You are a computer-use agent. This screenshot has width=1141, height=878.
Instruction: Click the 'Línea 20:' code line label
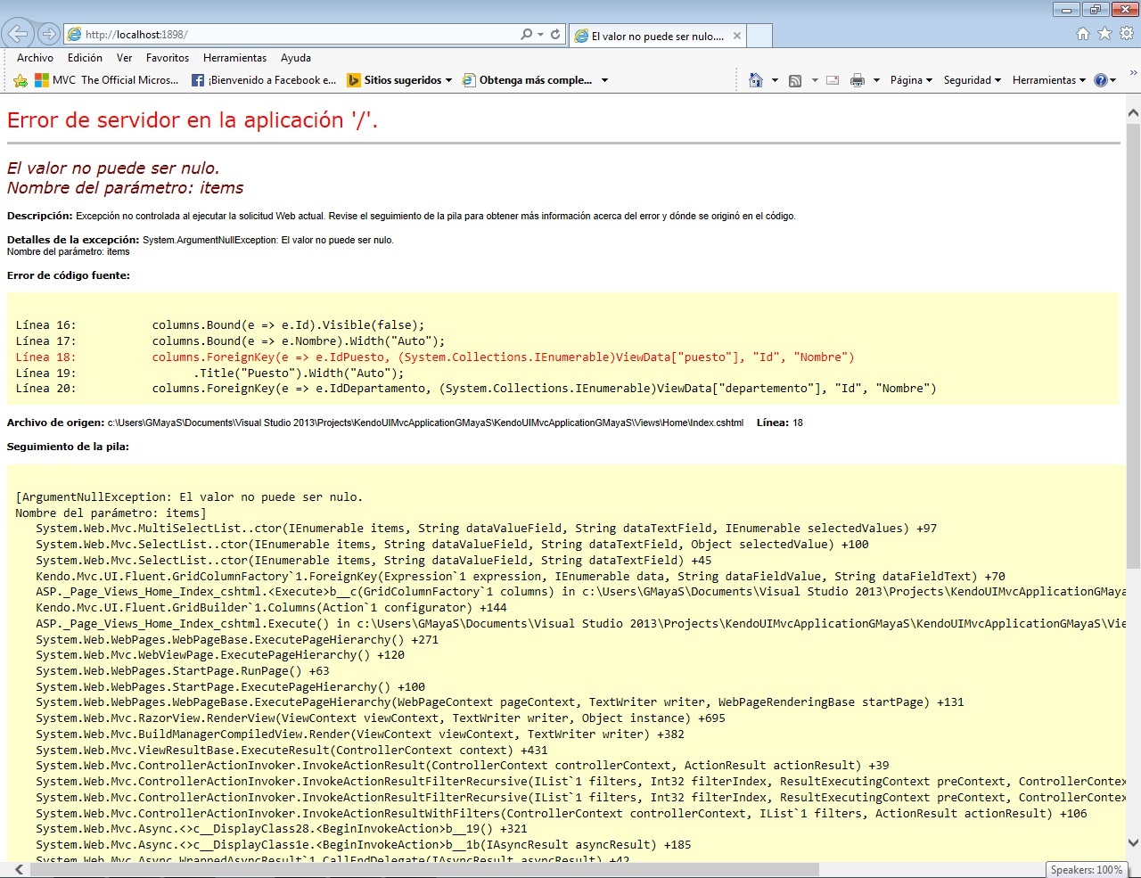coord(45,389)
